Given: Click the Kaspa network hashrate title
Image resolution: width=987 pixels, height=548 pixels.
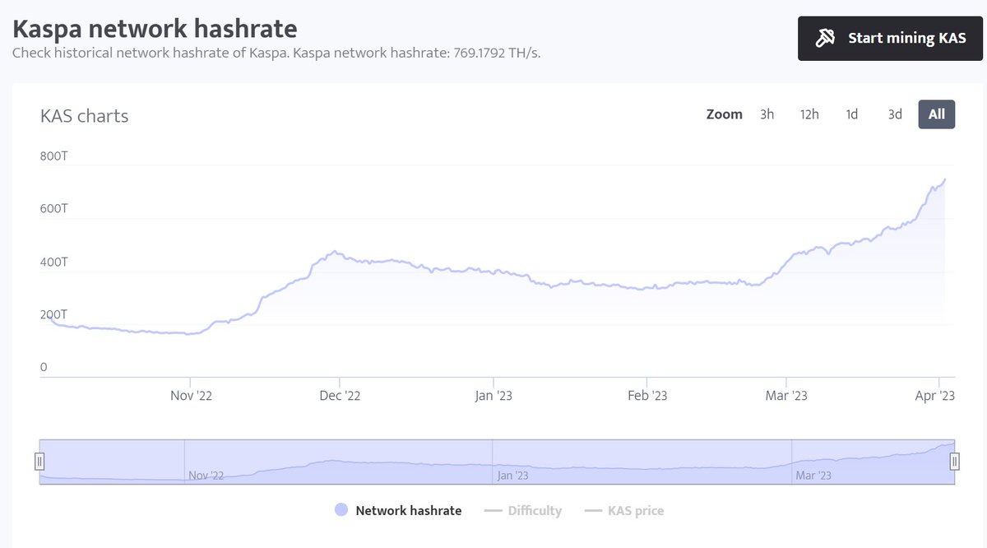Looking at the screenshot, I should (x=155, y=28).
